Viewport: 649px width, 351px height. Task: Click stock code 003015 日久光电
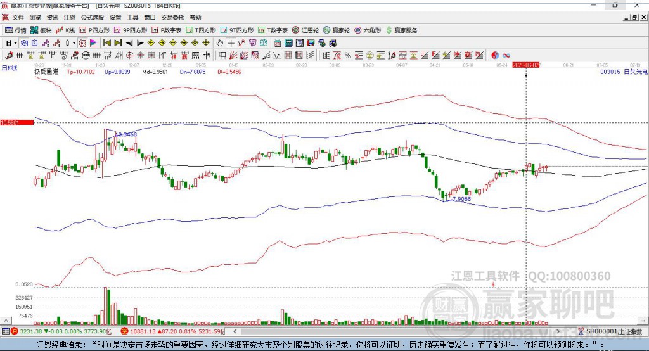(x=624, y=72)
